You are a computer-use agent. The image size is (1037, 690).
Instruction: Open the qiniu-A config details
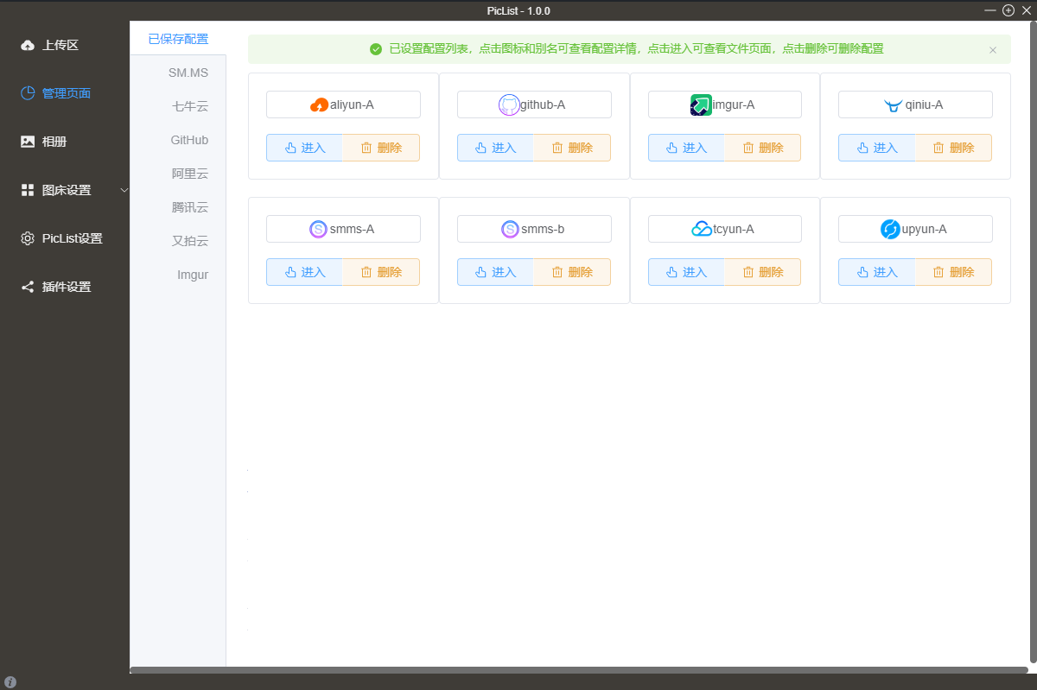point(915,104)
